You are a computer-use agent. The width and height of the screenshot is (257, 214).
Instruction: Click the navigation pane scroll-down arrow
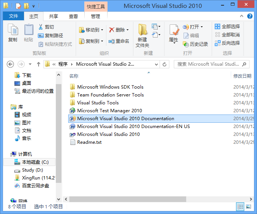tap(59, 199)
